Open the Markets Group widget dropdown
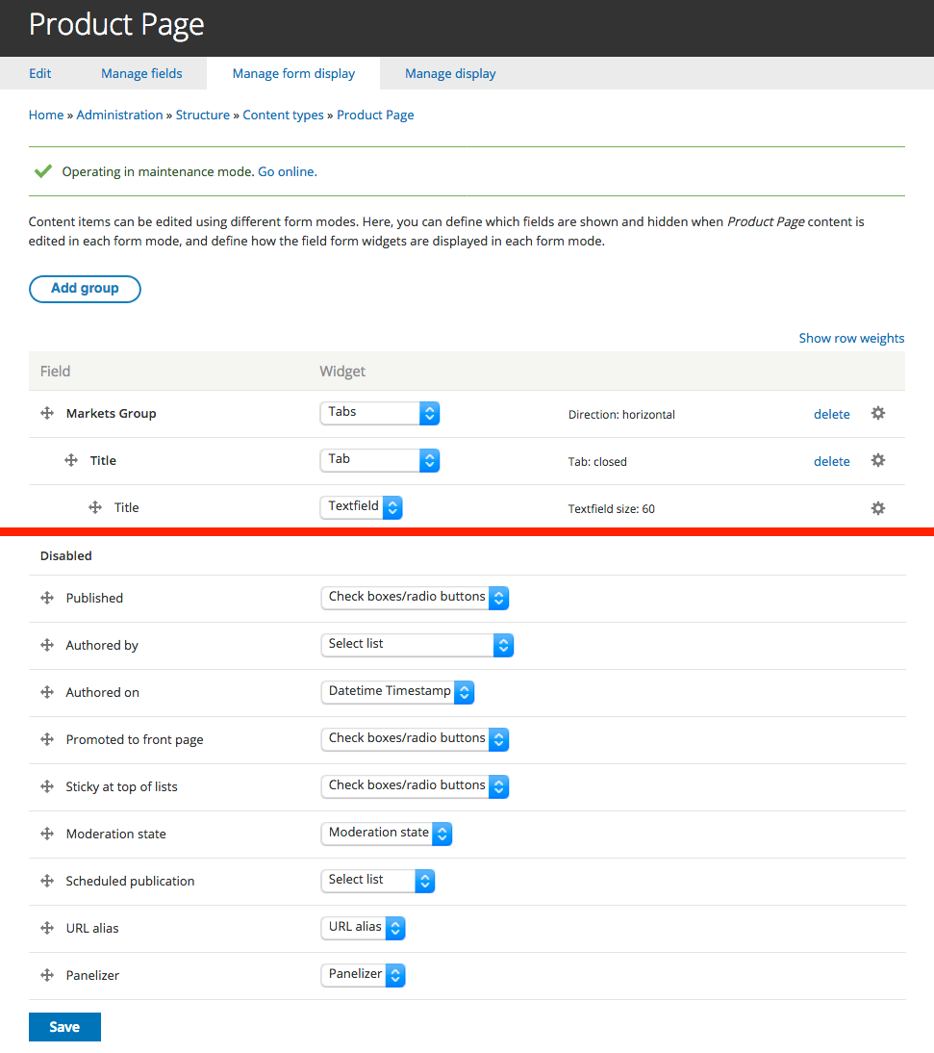The image size is (934, 1053). point(379,412)
